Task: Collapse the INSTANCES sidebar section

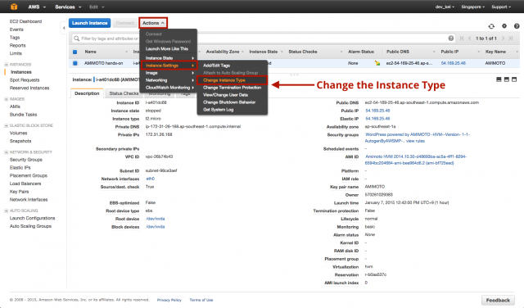Action: click(6, 64)
